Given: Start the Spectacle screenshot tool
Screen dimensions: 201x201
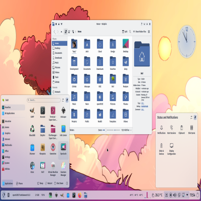Looking at the screenshot, I should click(63, 149).
